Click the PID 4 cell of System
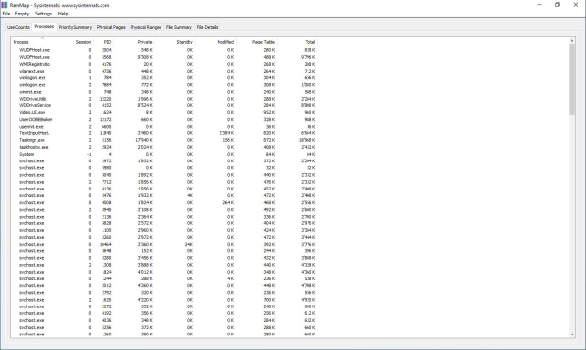Viewport: 586px width, 350px height. coord(110,154)
